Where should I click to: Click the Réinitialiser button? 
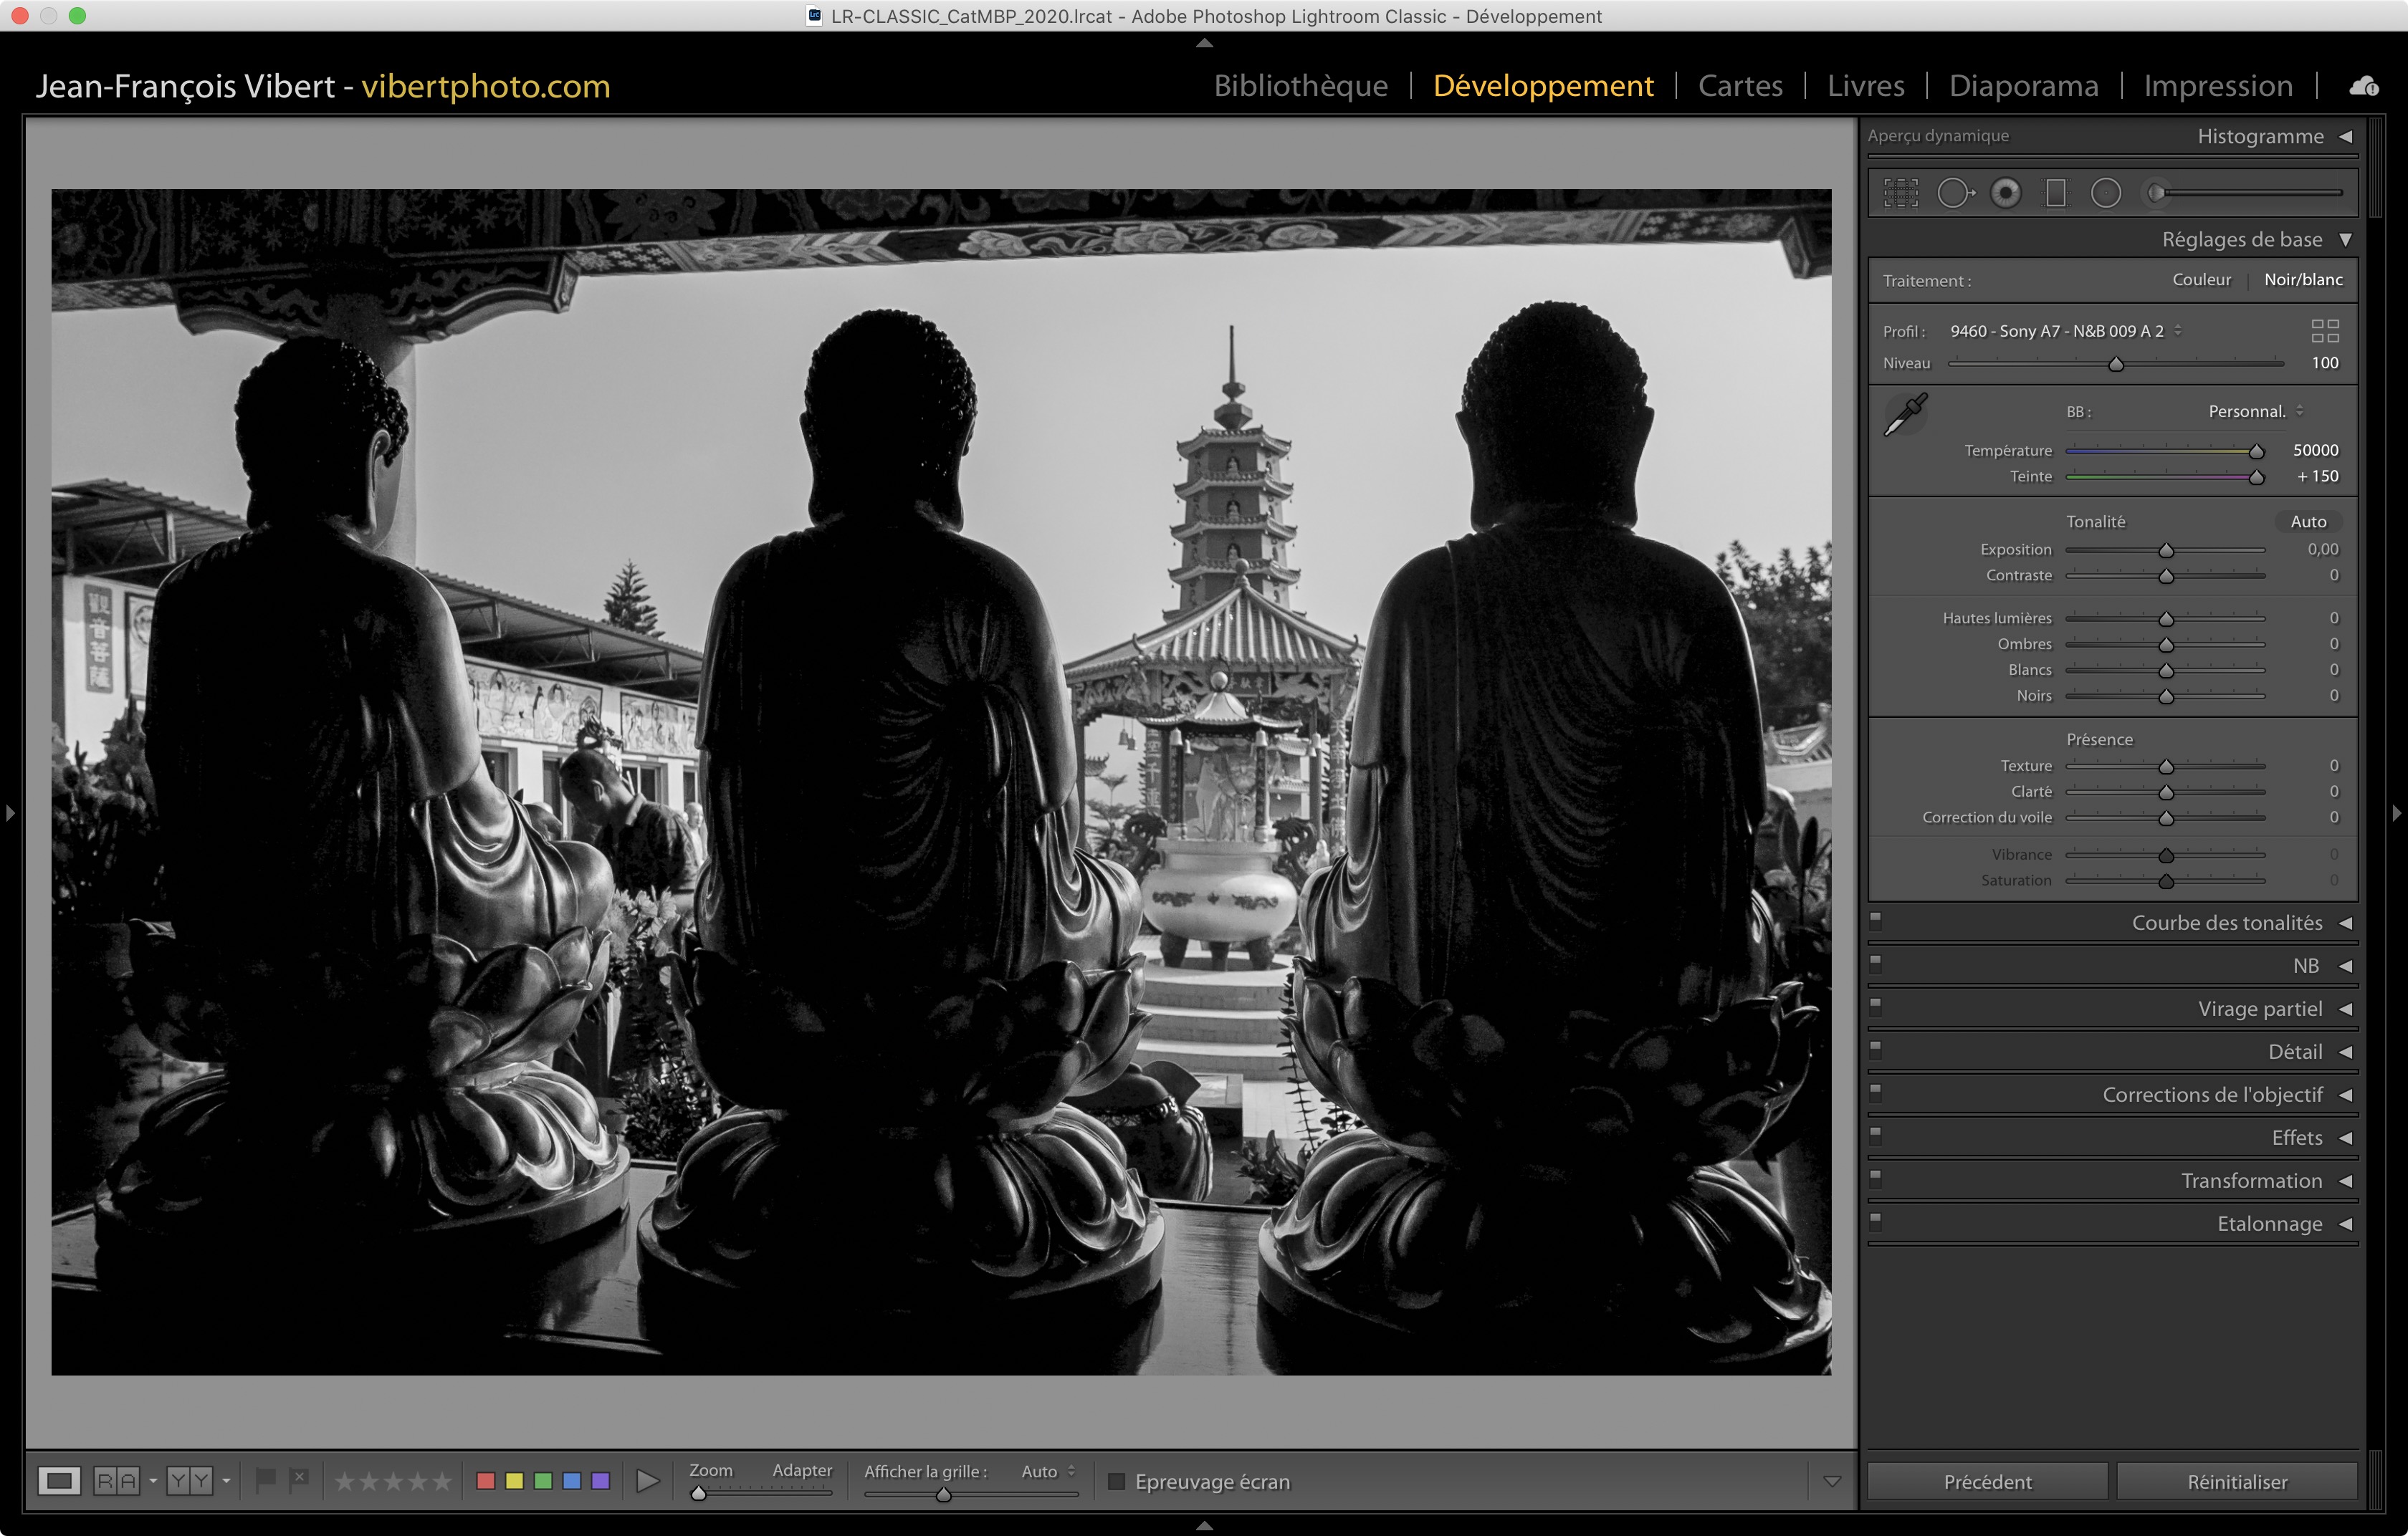tap(2236, 1481)
